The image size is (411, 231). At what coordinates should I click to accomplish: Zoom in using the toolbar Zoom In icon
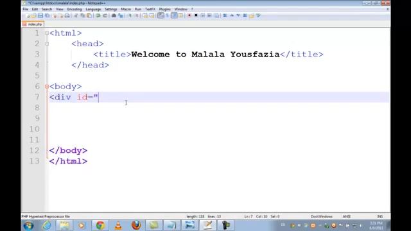pyautogui.click(x=130, y=15)
